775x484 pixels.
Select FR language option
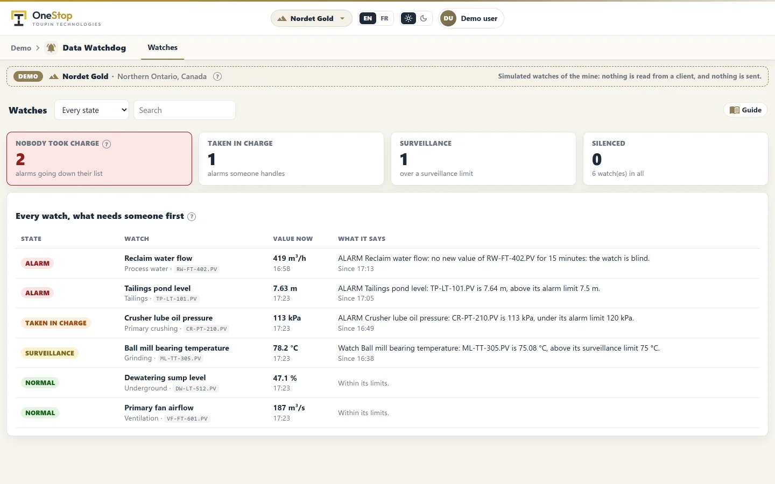tap(384, 18)
